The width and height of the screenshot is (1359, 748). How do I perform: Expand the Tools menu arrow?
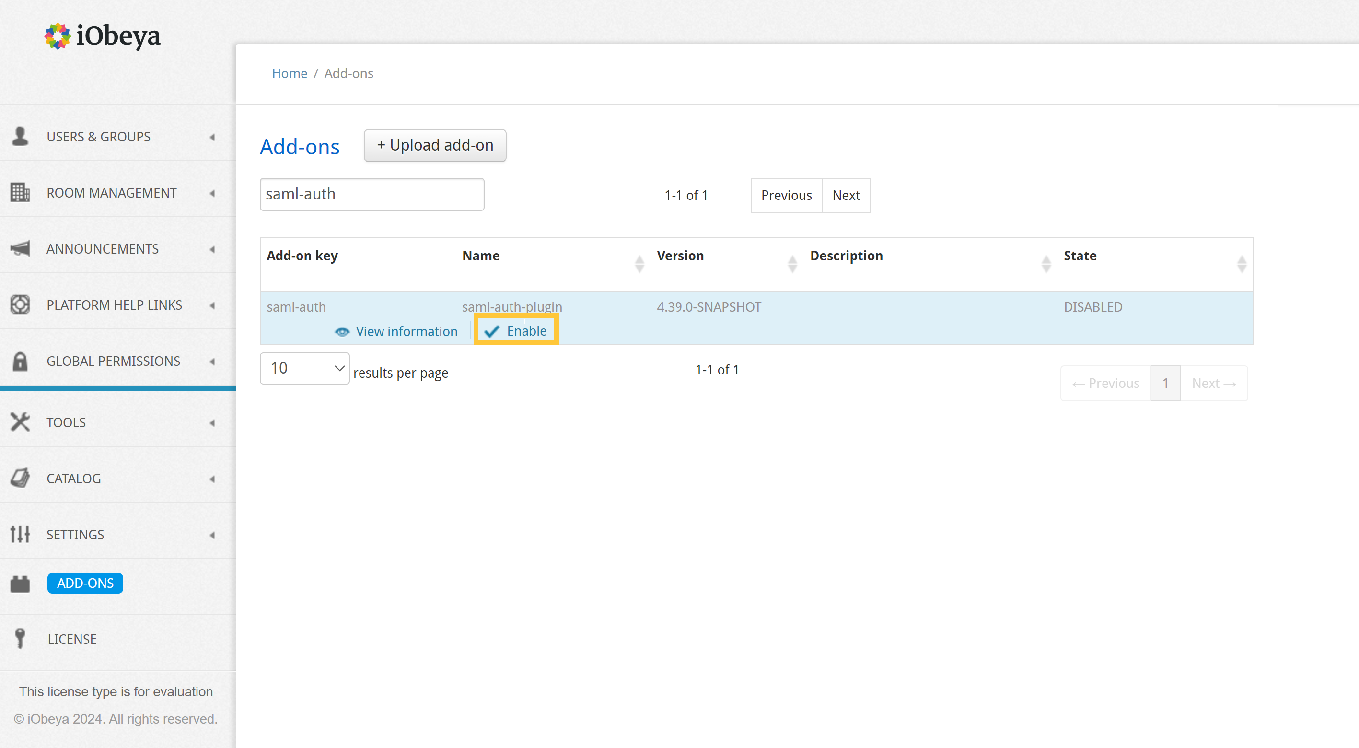212,423
